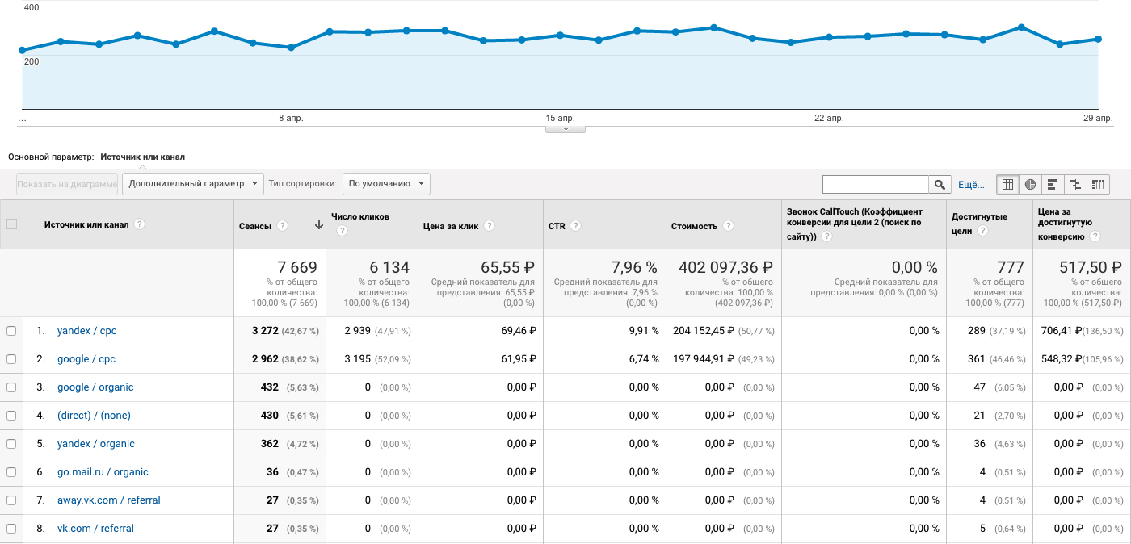Check the box for go.mail.ru / organic row
Viewport: 1131px width, 544px height.
[11, 472]
